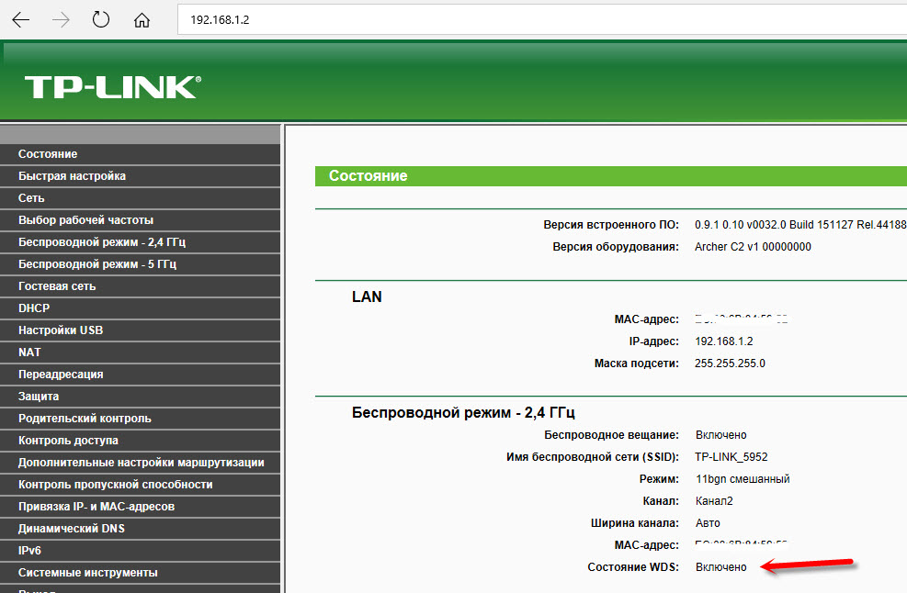907x593 pixels.
Task: Click the Режим label in wireless section
Action: click(659, 479)
